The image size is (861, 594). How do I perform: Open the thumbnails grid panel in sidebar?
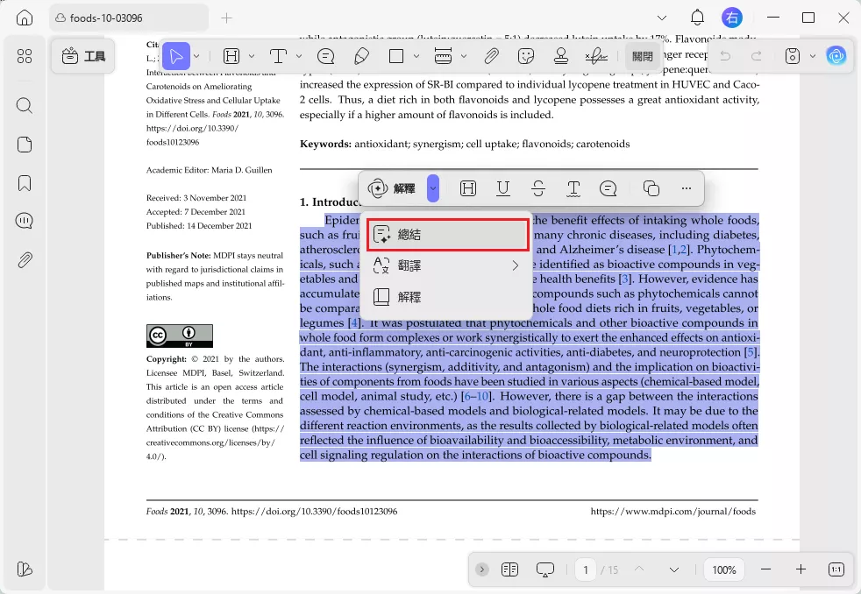pos(25,56)
